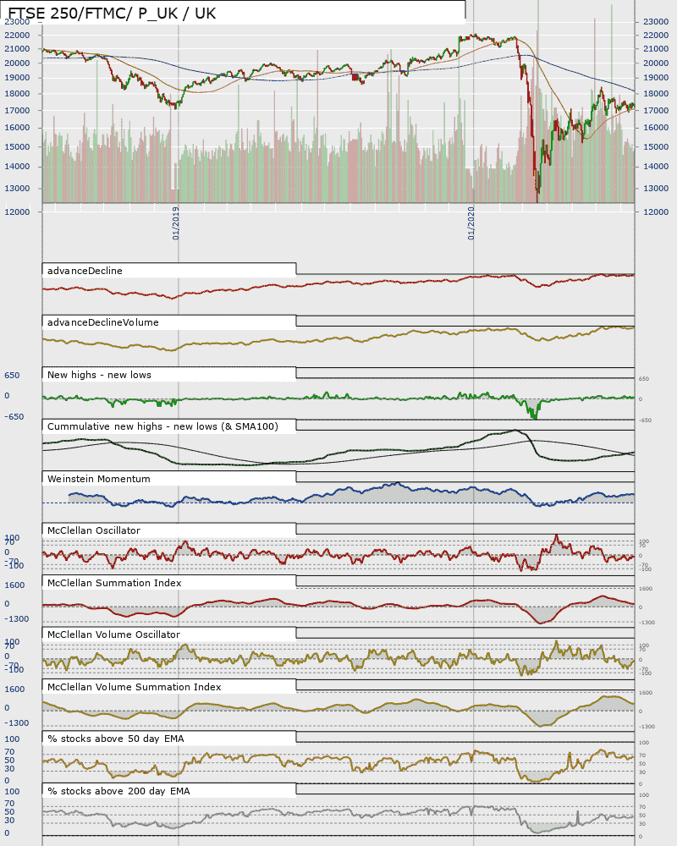677x846 pixels.
Task: Click 17000 on the right price axis
Action: pos(656,111)
